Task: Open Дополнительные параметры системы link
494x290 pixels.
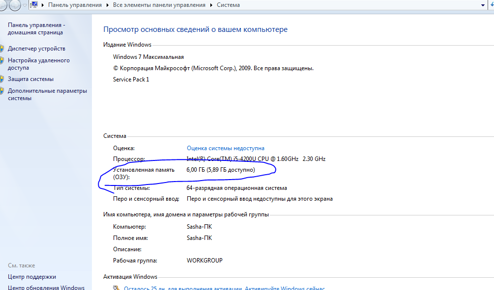Action: coord(47,95)
